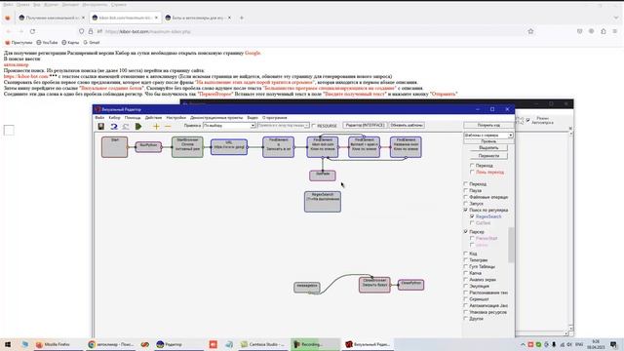Toggle the Пауза category checkbox
624x351 pixels.
click(x=466, y=191)
